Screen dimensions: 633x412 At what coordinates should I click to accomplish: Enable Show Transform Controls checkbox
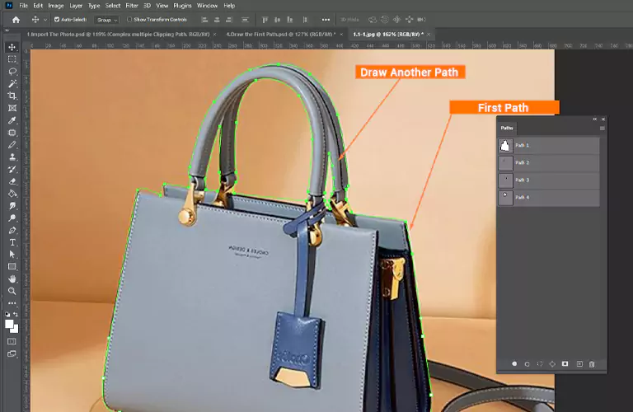click(x=130, y=19)
